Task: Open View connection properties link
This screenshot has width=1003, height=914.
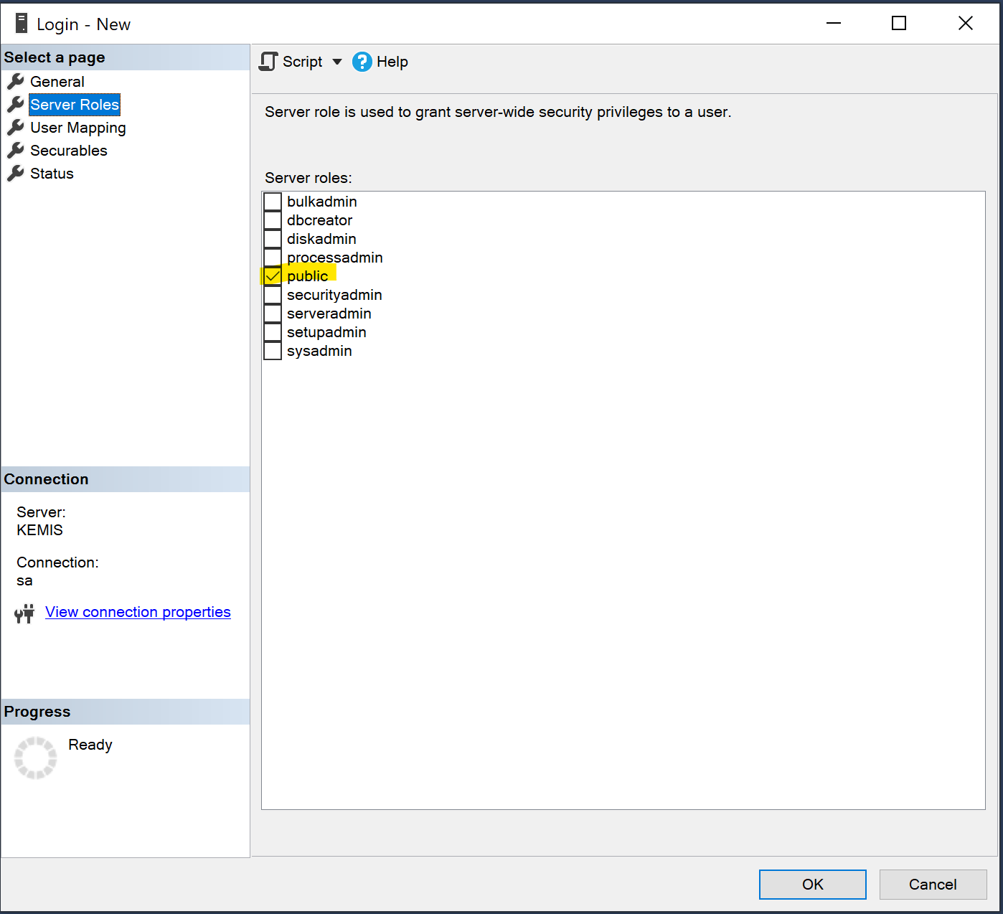Action: point(138,612)
